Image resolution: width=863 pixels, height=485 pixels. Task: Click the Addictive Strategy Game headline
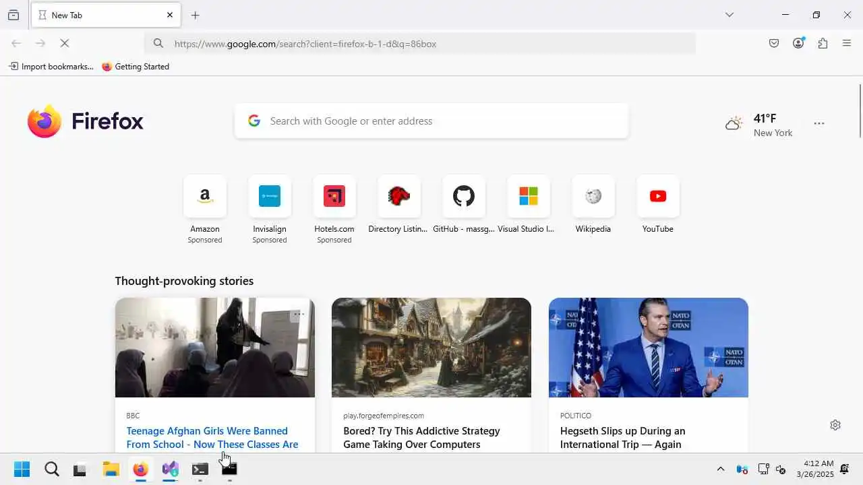[421, 438]
